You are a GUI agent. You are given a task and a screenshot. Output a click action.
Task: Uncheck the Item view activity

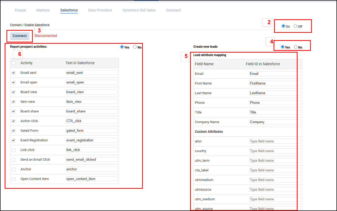coord(14,102)
